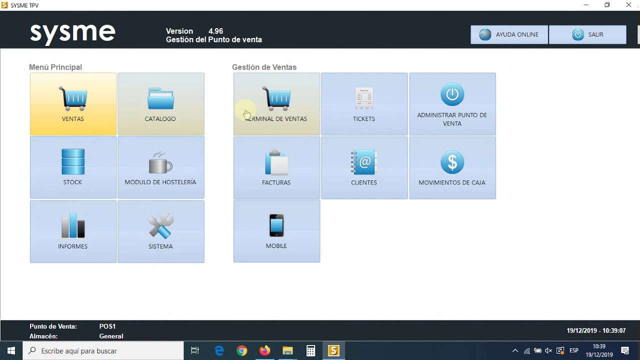Launch Microsoft Edge from the taskbar
Viewport: 640px width, 360px height.
coord(219,350)
